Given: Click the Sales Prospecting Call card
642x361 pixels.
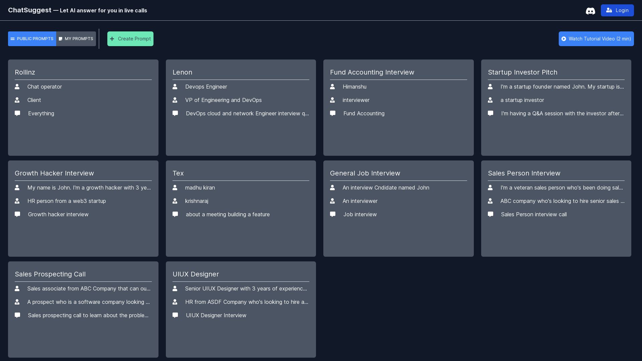Looking at the screenshot, I should pos(83,309).
